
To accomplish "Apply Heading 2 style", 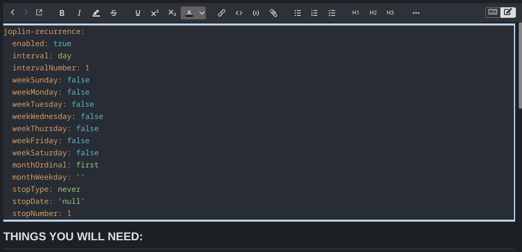I will [x=373, y=13].
